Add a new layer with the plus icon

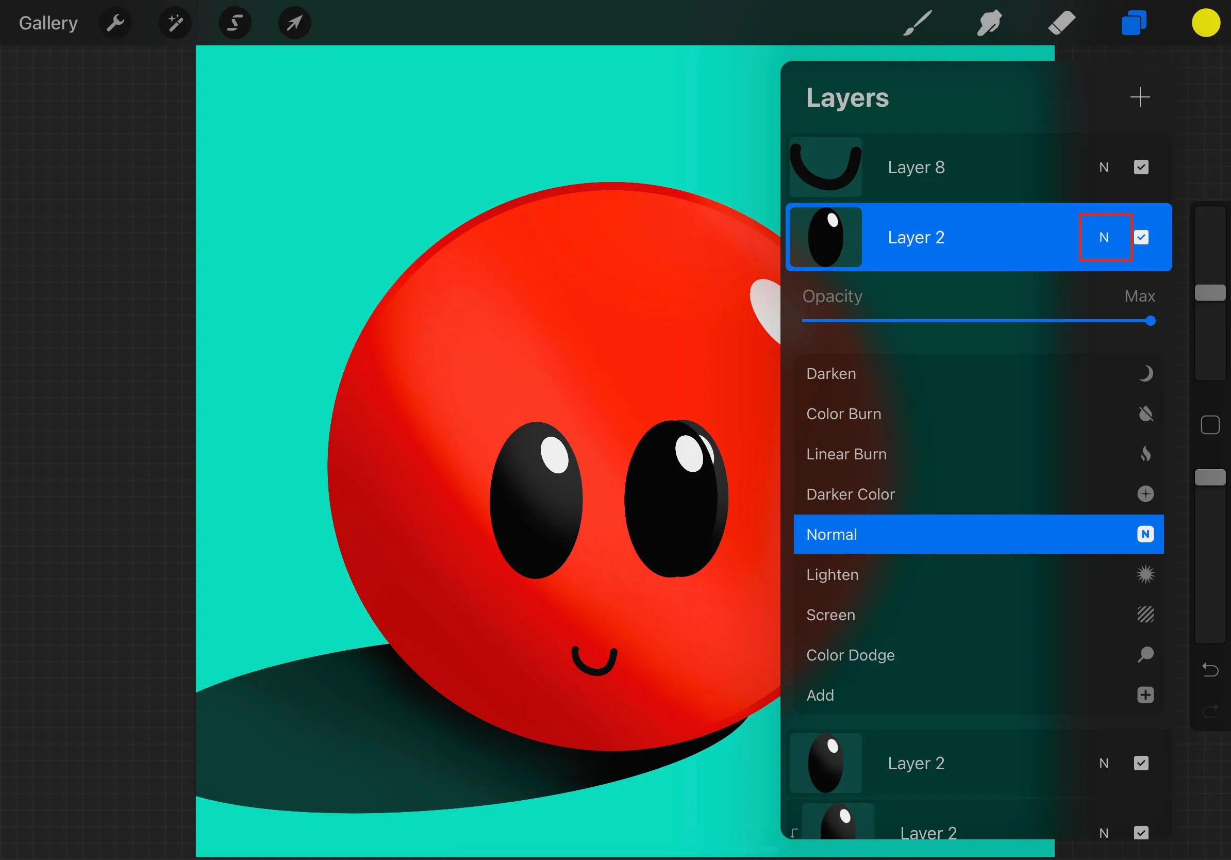pos(1140,97)
